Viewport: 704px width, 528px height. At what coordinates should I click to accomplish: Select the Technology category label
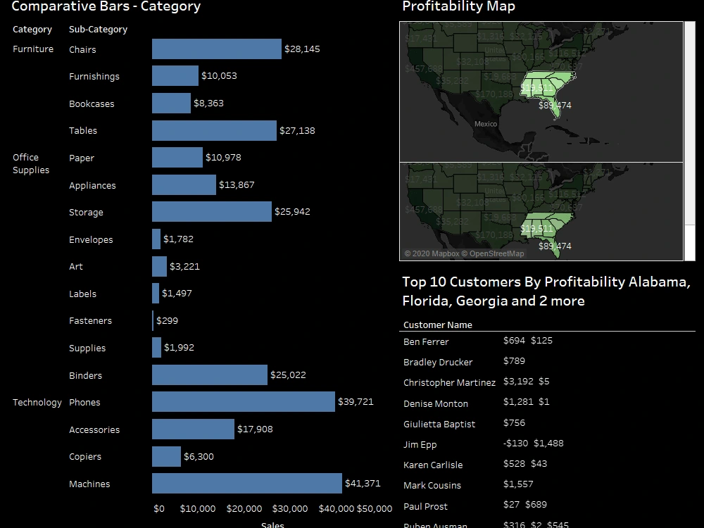tap(36, 402)
